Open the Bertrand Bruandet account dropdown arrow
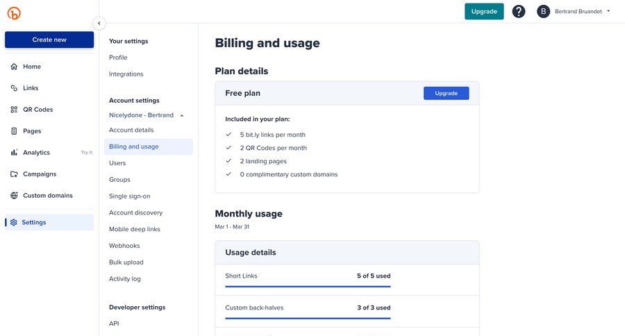The image size is (625, 336). (x=608, y=11)
